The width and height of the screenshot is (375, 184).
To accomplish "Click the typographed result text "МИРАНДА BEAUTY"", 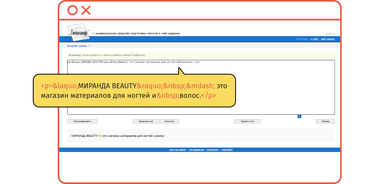I will [84, 136].
